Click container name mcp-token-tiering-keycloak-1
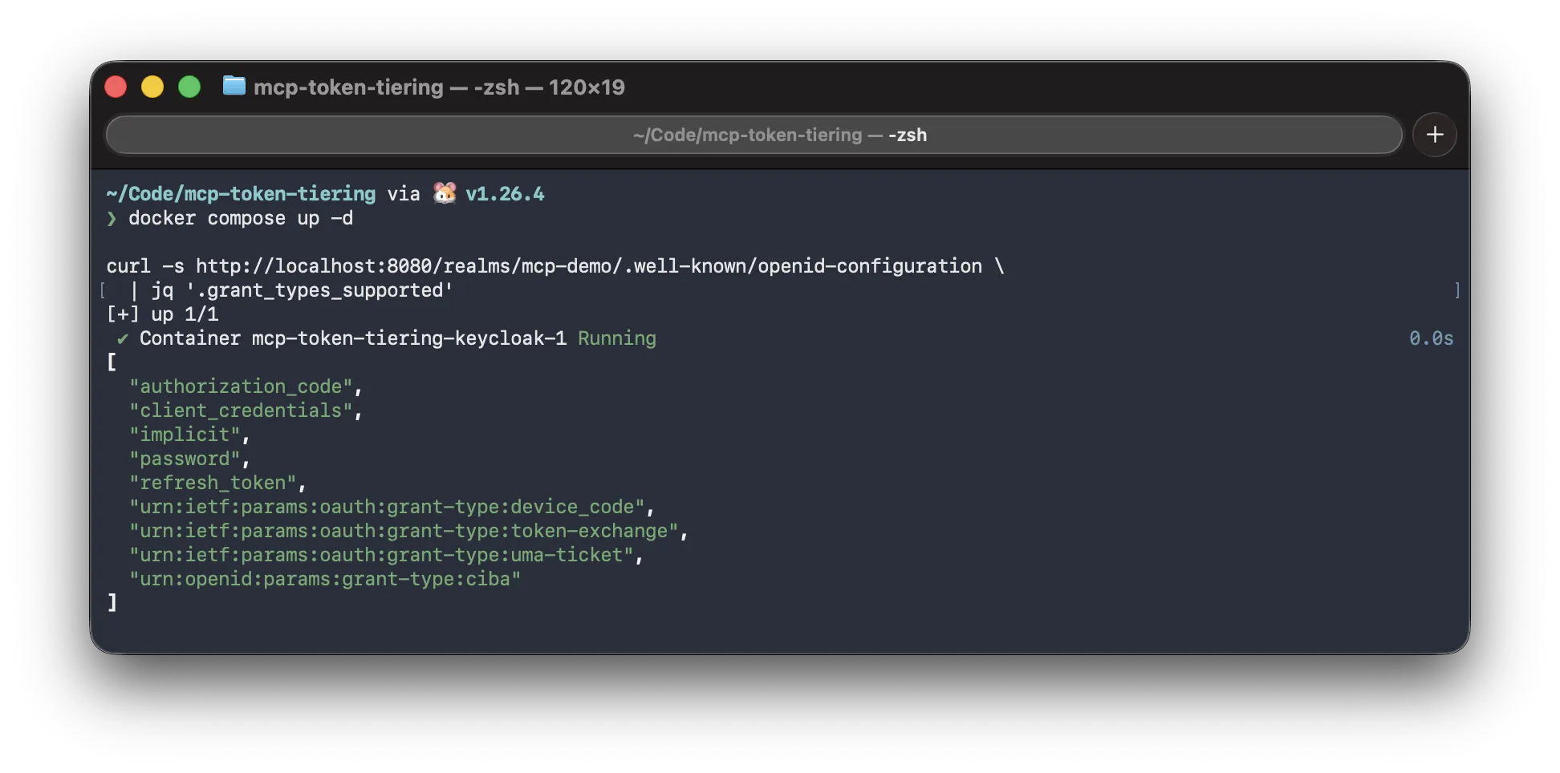The image size is (1560, 773). pos(409,338)
